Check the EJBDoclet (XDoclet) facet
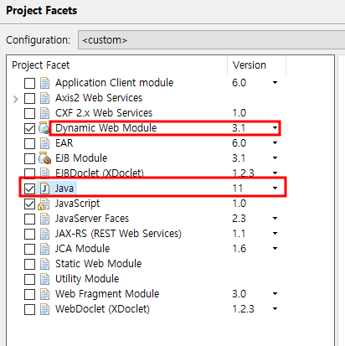 tap(29, 173)
